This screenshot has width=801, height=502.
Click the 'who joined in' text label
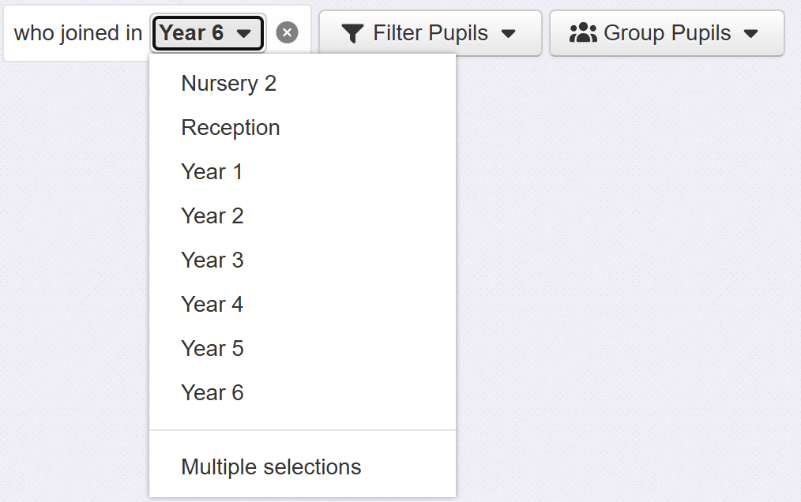click(77, 33)
